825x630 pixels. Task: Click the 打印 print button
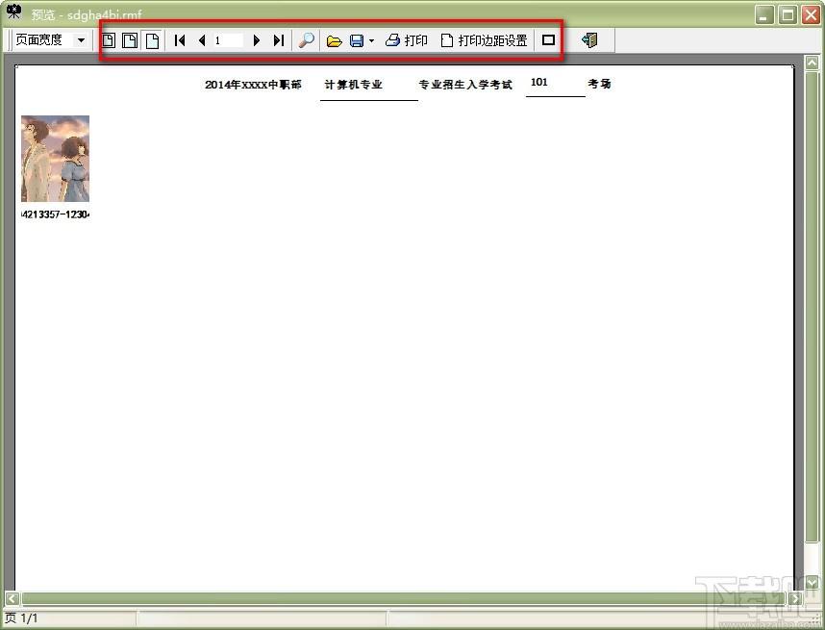point(406,40)
